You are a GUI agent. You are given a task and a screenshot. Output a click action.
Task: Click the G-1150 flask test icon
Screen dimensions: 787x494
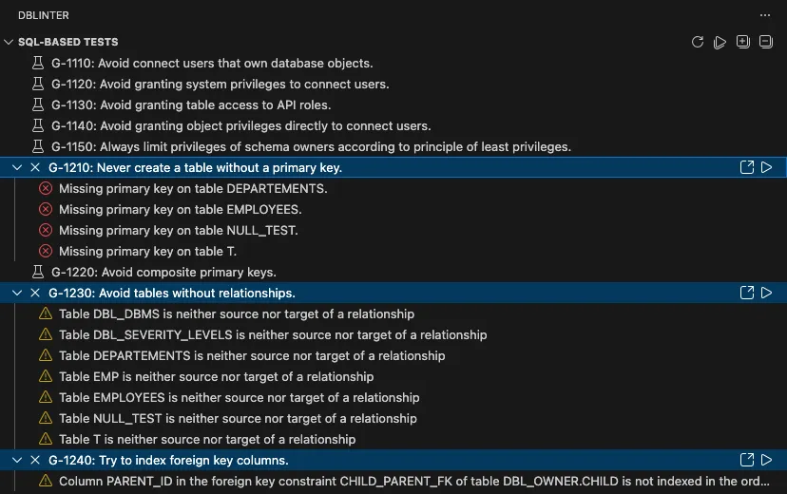(x=38, y=146)
